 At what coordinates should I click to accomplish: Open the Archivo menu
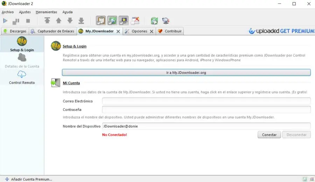click(x=8, y=12)
